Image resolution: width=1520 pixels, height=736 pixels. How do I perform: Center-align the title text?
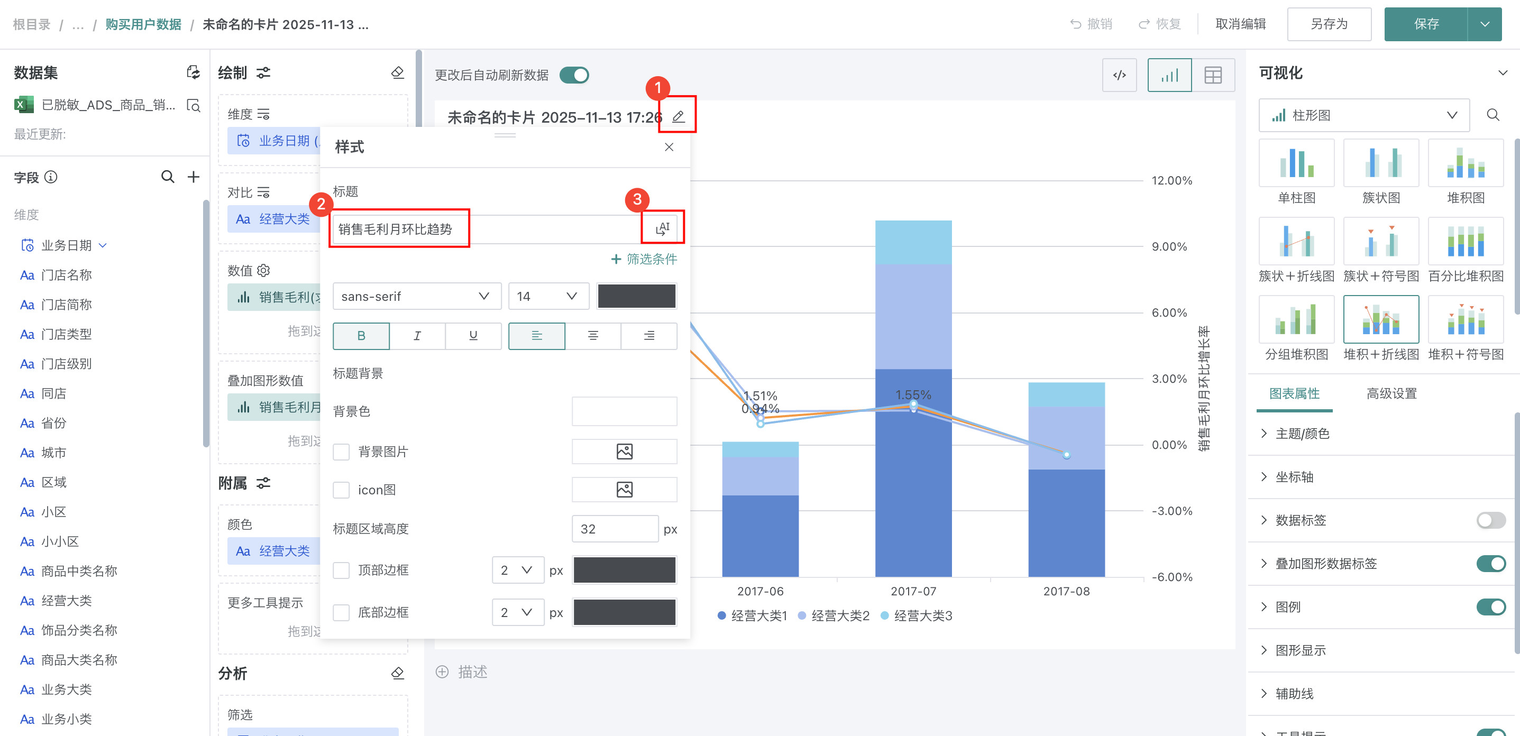pyautogui.click(x=592, y=336)
